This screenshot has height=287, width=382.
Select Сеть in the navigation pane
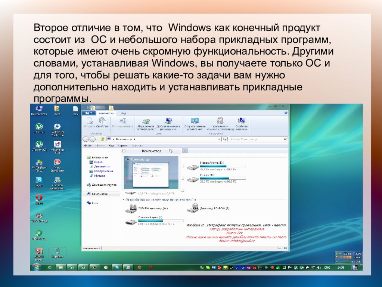93,203
